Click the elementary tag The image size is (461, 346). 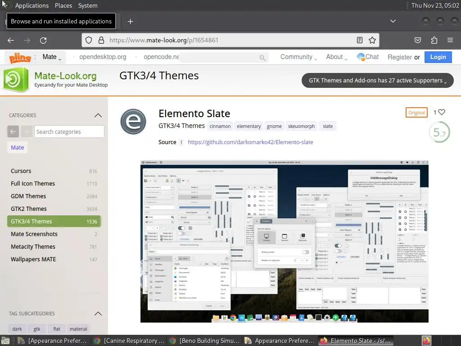click(x=249, y=126)
